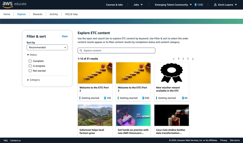This screenshot has height=143, width=243.
Task: Open Welcome to the ETC! Part 3 thumbnail
Action: pyautogui.click(x=133, y=73)
